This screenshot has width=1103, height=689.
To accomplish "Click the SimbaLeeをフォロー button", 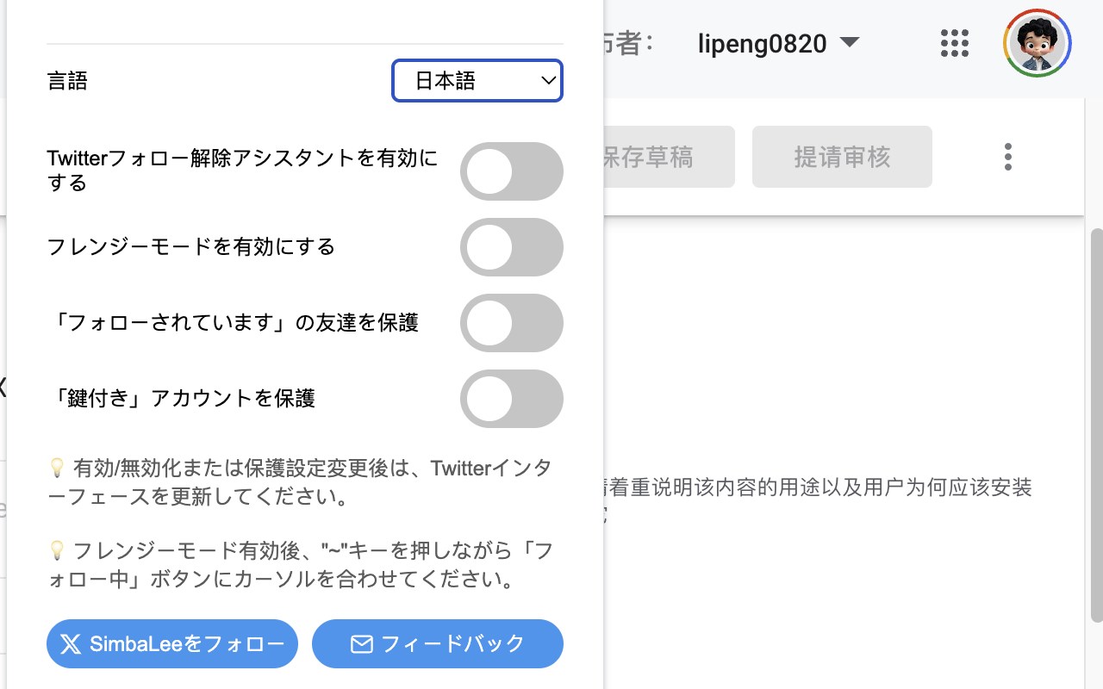I will tap(172, 644).
